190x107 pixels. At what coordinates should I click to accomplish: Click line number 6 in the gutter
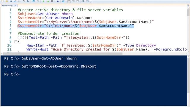coord(10,30)
